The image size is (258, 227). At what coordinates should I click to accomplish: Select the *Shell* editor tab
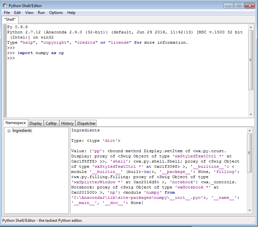click(x=10, y=19)
